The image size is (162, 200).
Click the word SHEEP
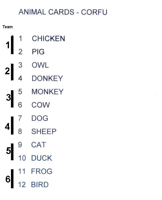[x=44, y=131]
